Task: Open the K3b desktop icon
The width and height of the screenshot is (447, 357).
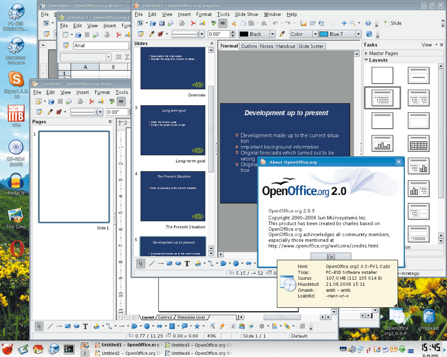Action: 16,116
